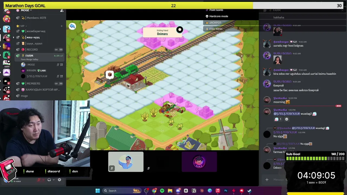
Task: Click the FARM chat header title
Action: click(277, 10)
